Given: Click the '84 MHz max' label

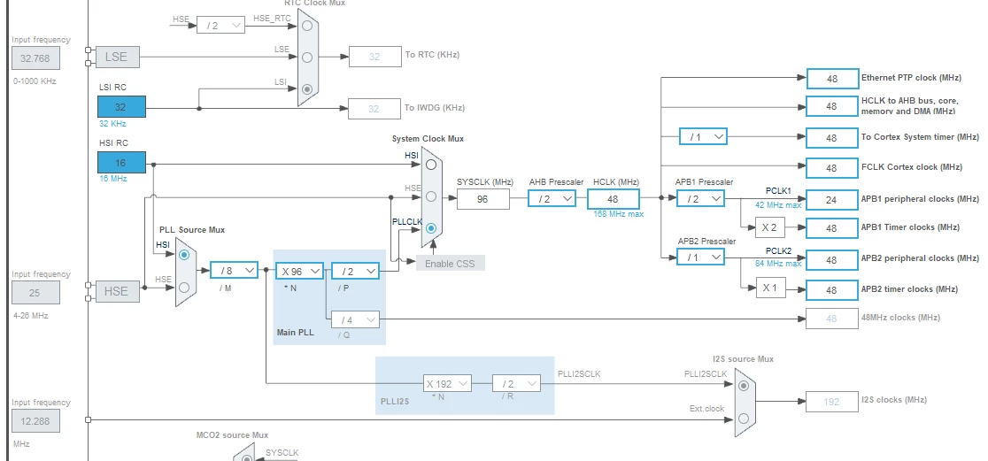Looking at the screenshot, I should [778, 264].
